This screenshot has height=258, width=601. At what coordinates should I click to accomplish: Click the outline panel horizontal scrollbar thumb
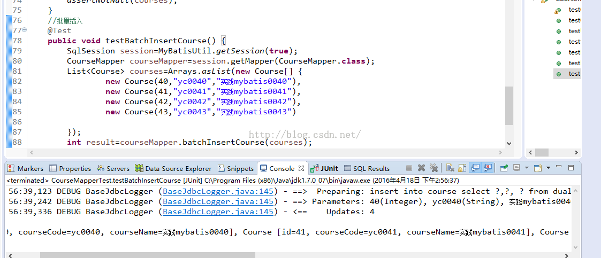click(x=542, y=152)
